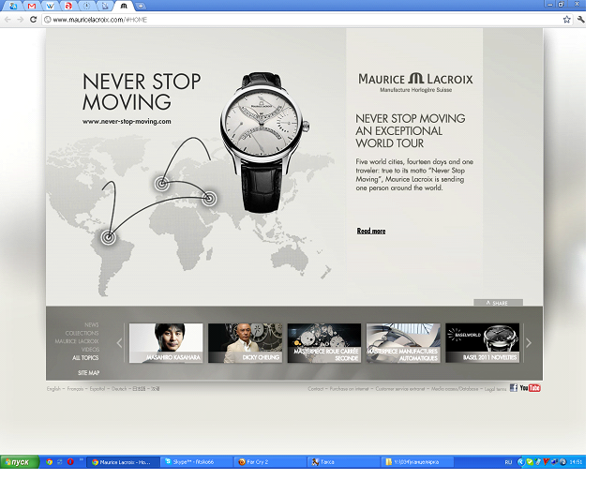
Task: Switch to the pinned Gmail tab
Action: 31,6
